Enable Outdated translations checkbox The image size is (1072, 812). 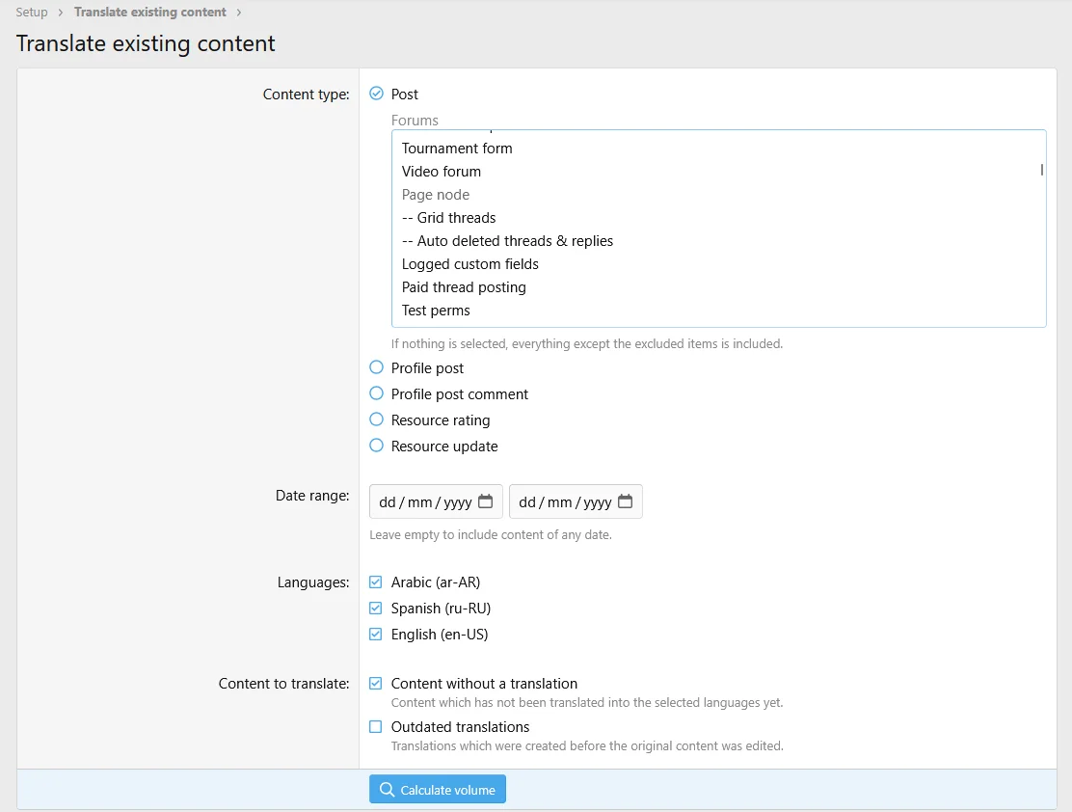pos(375,726)
